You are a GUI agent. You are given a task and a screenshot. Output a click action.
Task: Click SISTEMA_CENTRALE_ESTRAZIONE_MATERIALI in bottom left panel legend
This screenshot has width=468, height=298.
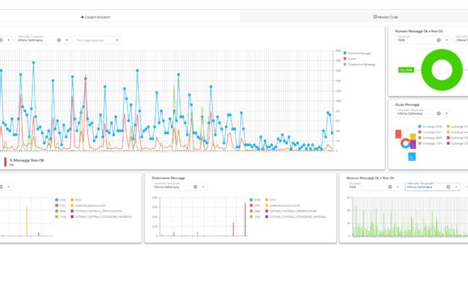click(101, 217)
